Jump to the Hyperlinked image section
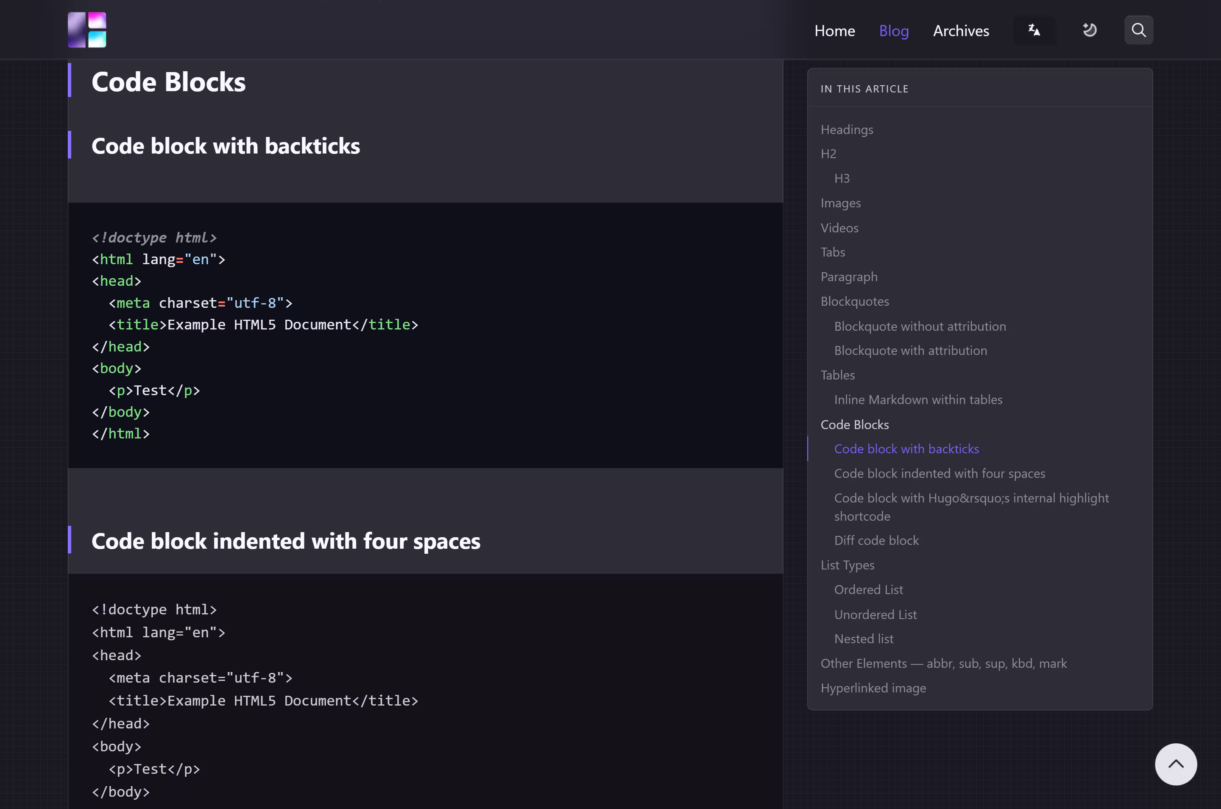1221x809 pixels. [x=873, y=687]
